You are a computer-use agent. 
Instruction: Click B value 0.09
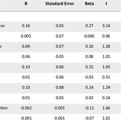click(26, 46)
